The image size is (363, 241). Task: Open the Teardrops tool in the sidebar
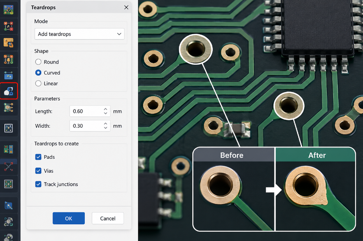tap(9, 91)
